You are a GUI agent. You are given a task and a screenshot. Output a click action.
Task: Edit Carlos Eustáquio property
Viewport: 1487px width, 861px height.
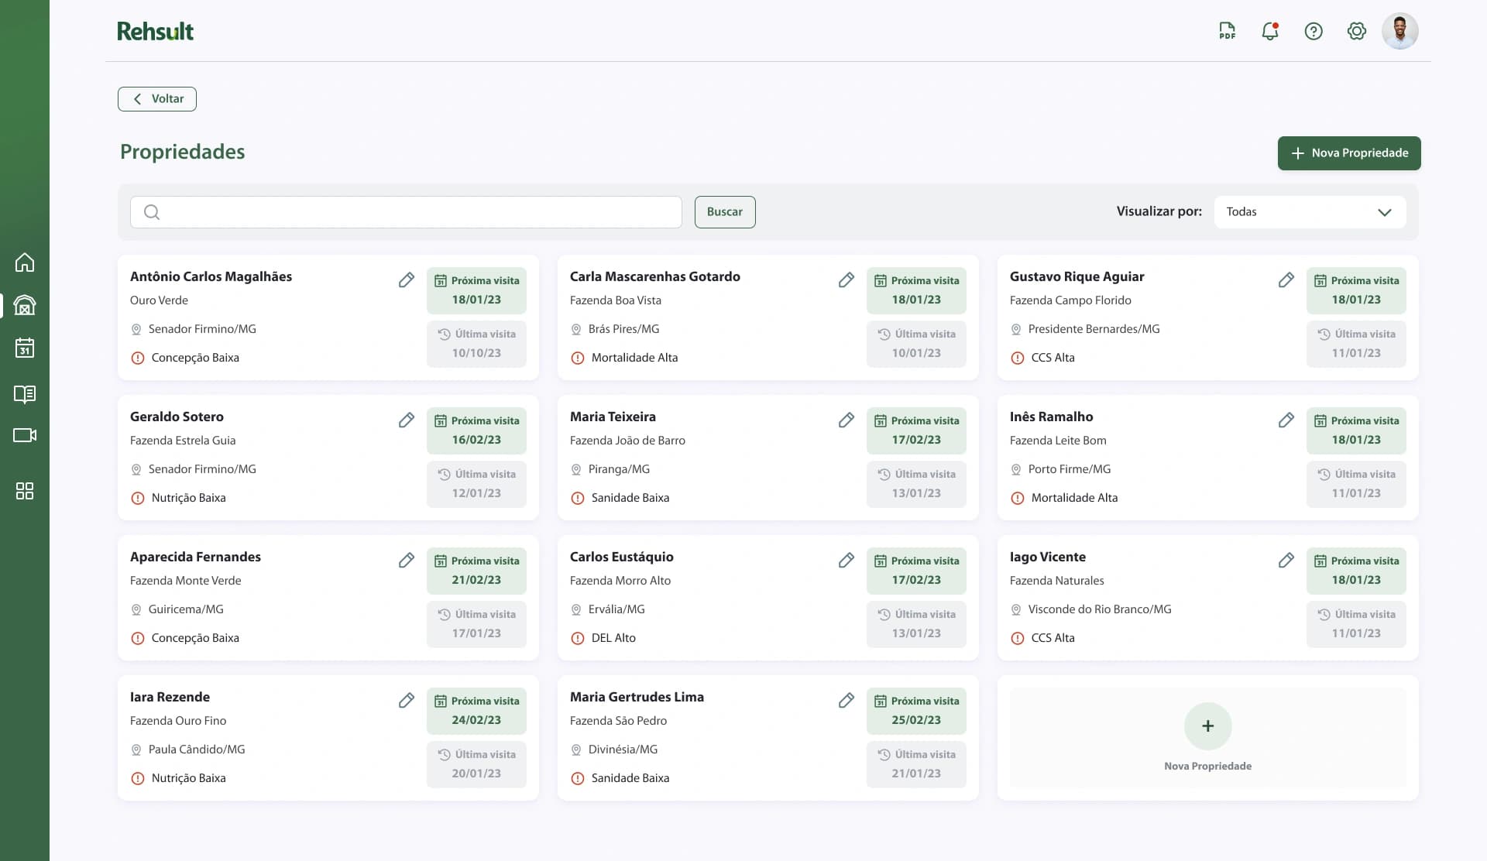pos(847,560)
